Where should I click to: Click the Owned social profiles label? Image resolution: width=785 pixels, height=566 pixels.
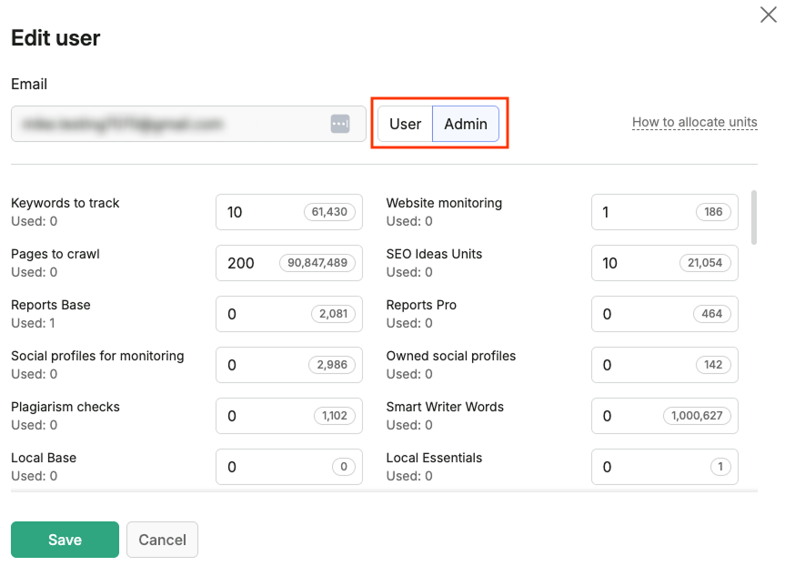(450, 356)
